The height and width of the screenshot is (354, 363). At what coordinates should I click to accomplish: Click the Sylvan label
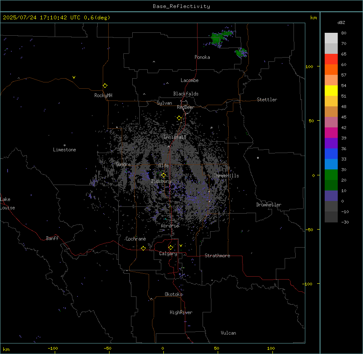[x=164, y=103]
